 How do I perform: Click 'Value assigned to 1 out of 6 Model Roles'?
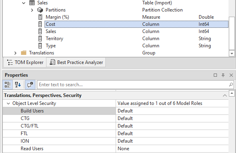(x=160, y=103)
